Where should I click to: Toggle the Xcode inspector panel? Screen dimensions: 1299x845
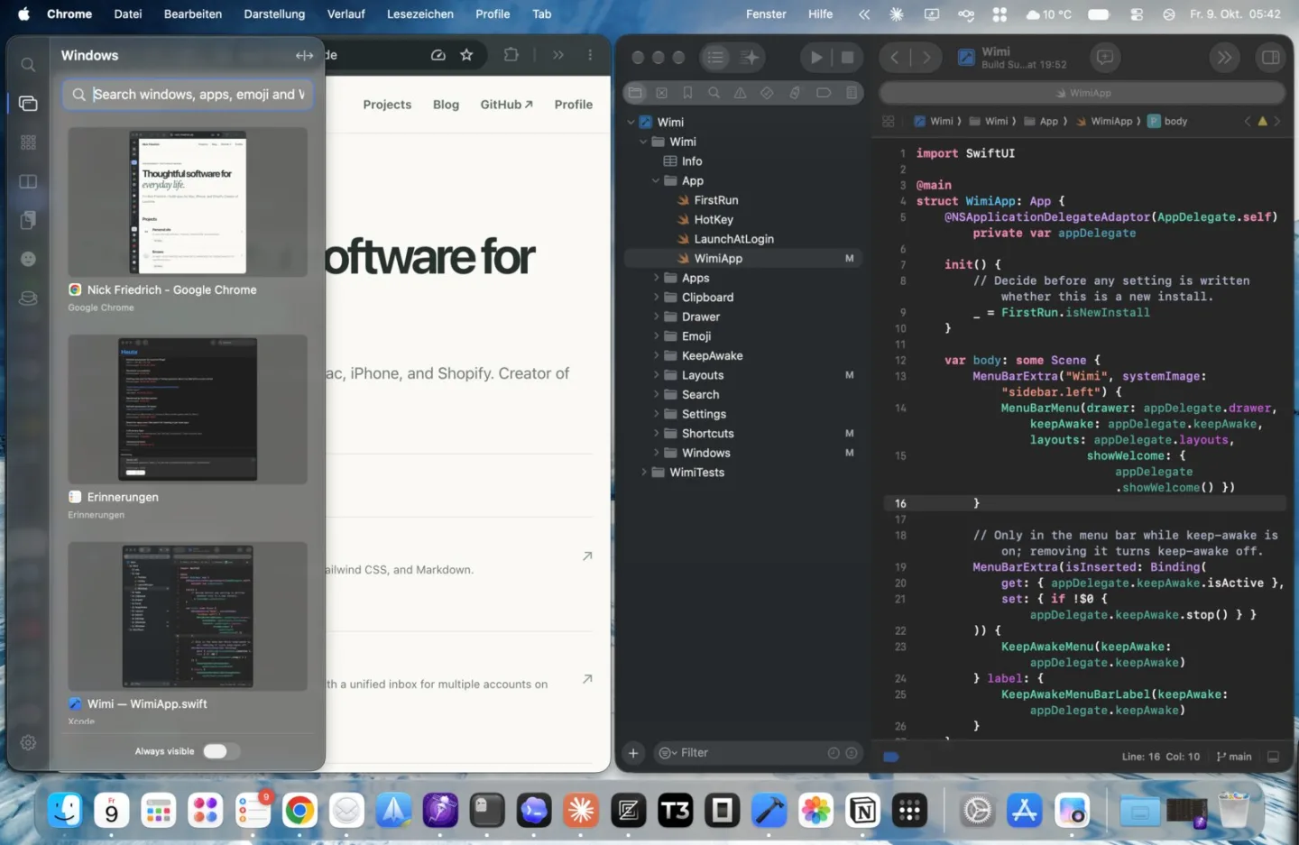click(x=1270, y=58)
